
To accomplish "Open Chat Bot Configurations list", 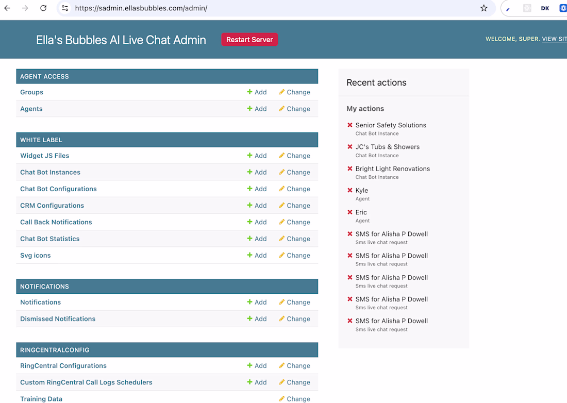I will click(x=58, y=189).
